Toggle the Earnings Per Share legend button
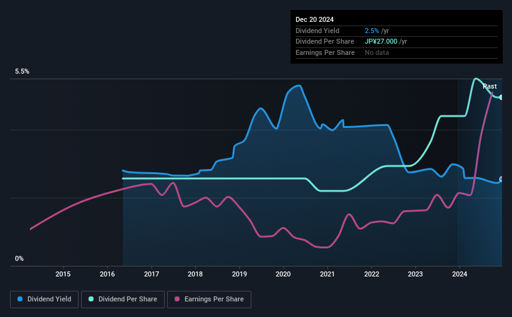 pos(209,300)
